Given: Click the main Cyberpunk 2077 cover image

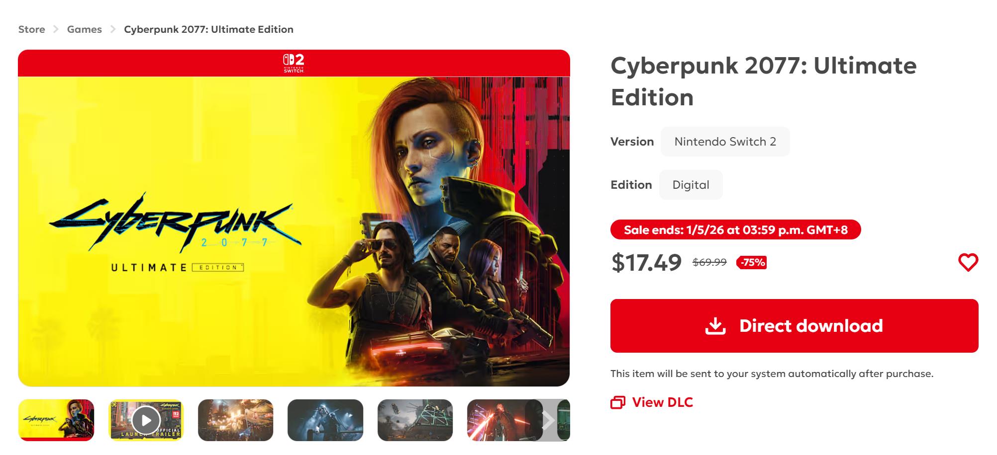Looking at the screenshot, I should (294, 231).
